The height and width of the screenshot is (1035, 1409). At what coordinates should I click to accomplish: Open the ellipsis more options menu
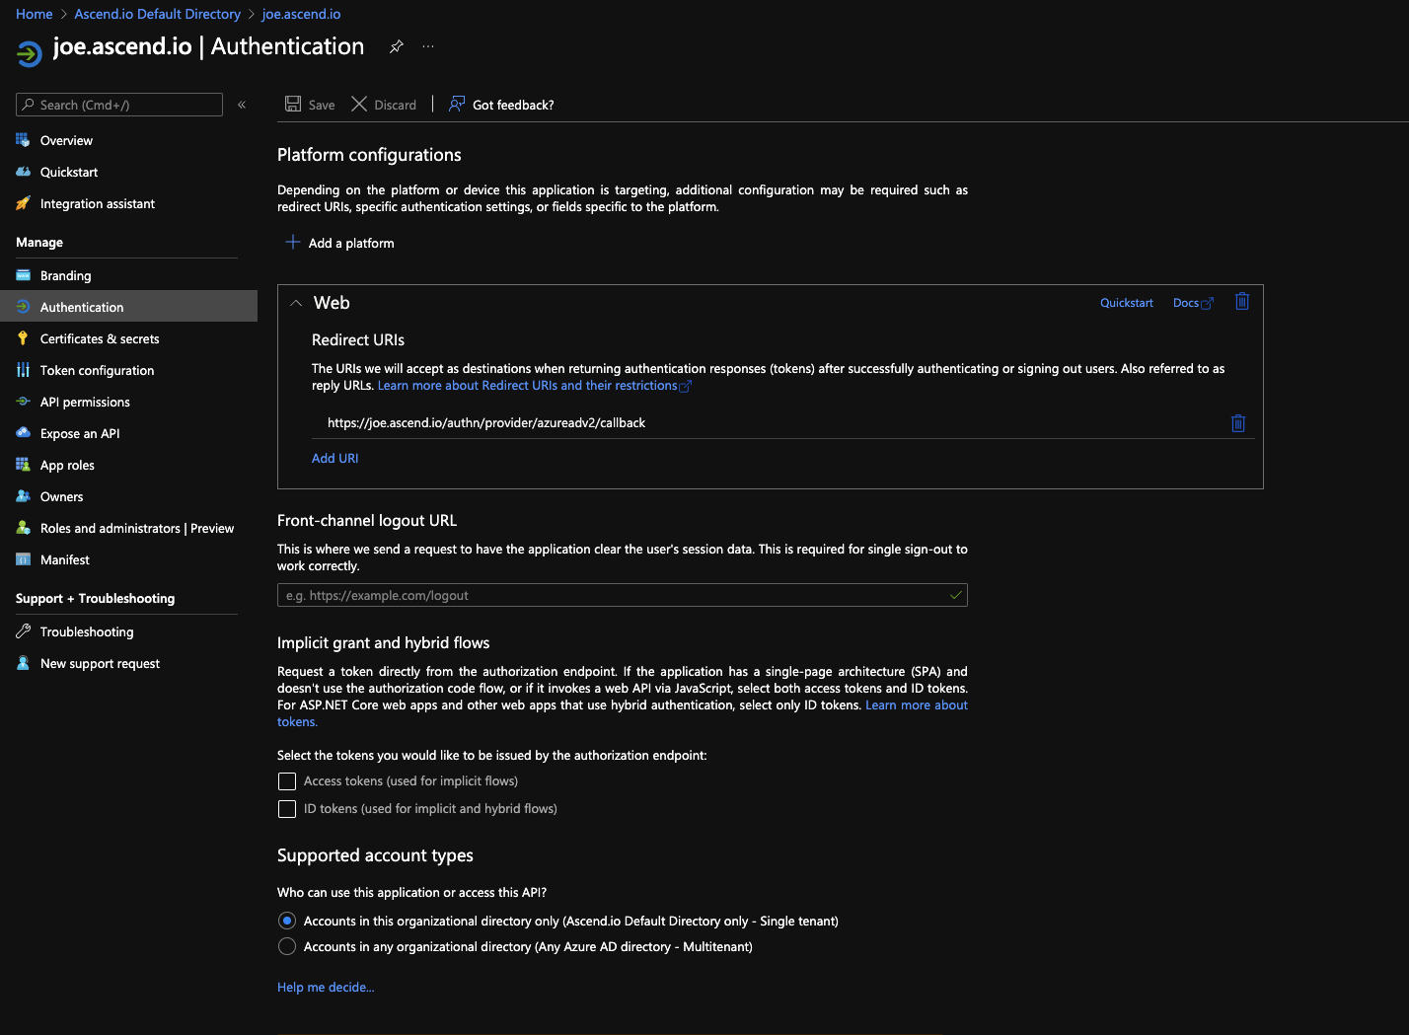[x=427, y=46]
